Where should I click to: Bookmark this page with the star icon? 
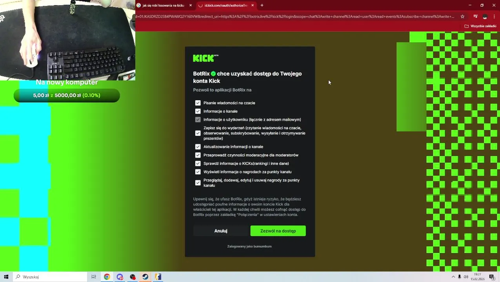(462, 16)
